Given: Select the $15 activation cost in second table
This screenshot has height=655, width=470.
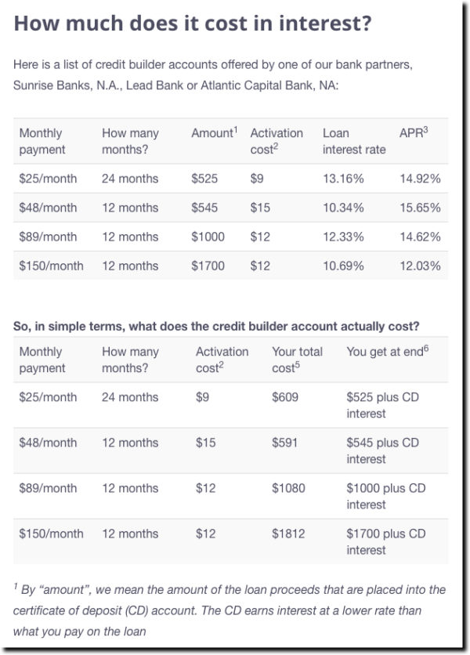Looking at the screenshot, I should pos(205,443).
